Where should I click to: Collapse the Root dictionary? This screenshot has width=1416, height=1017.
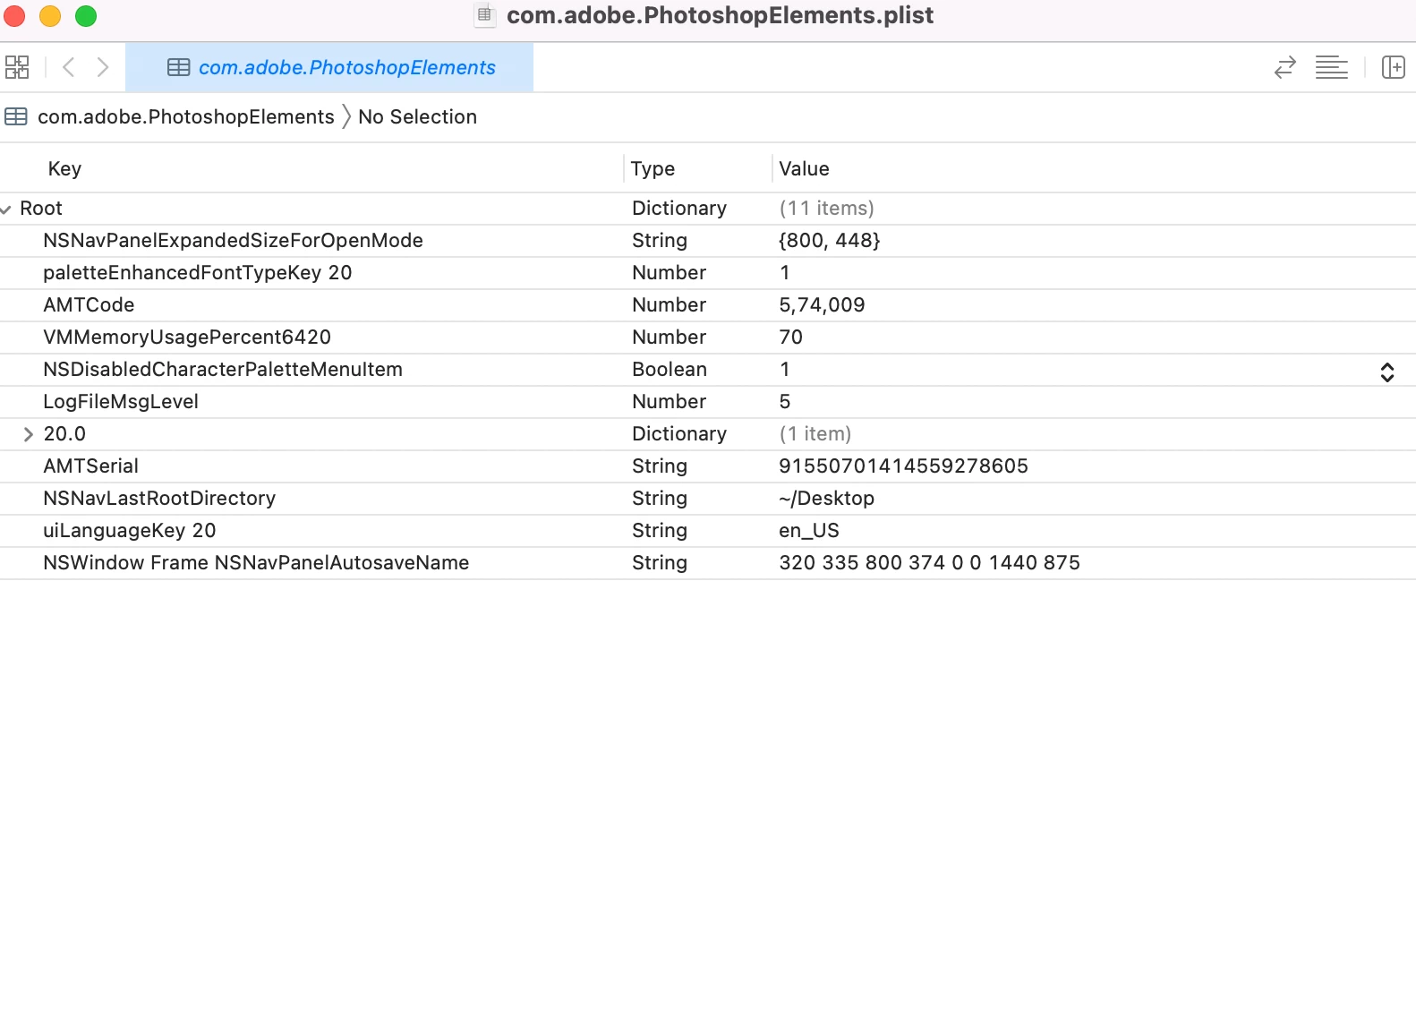click(x=6, y=209)
